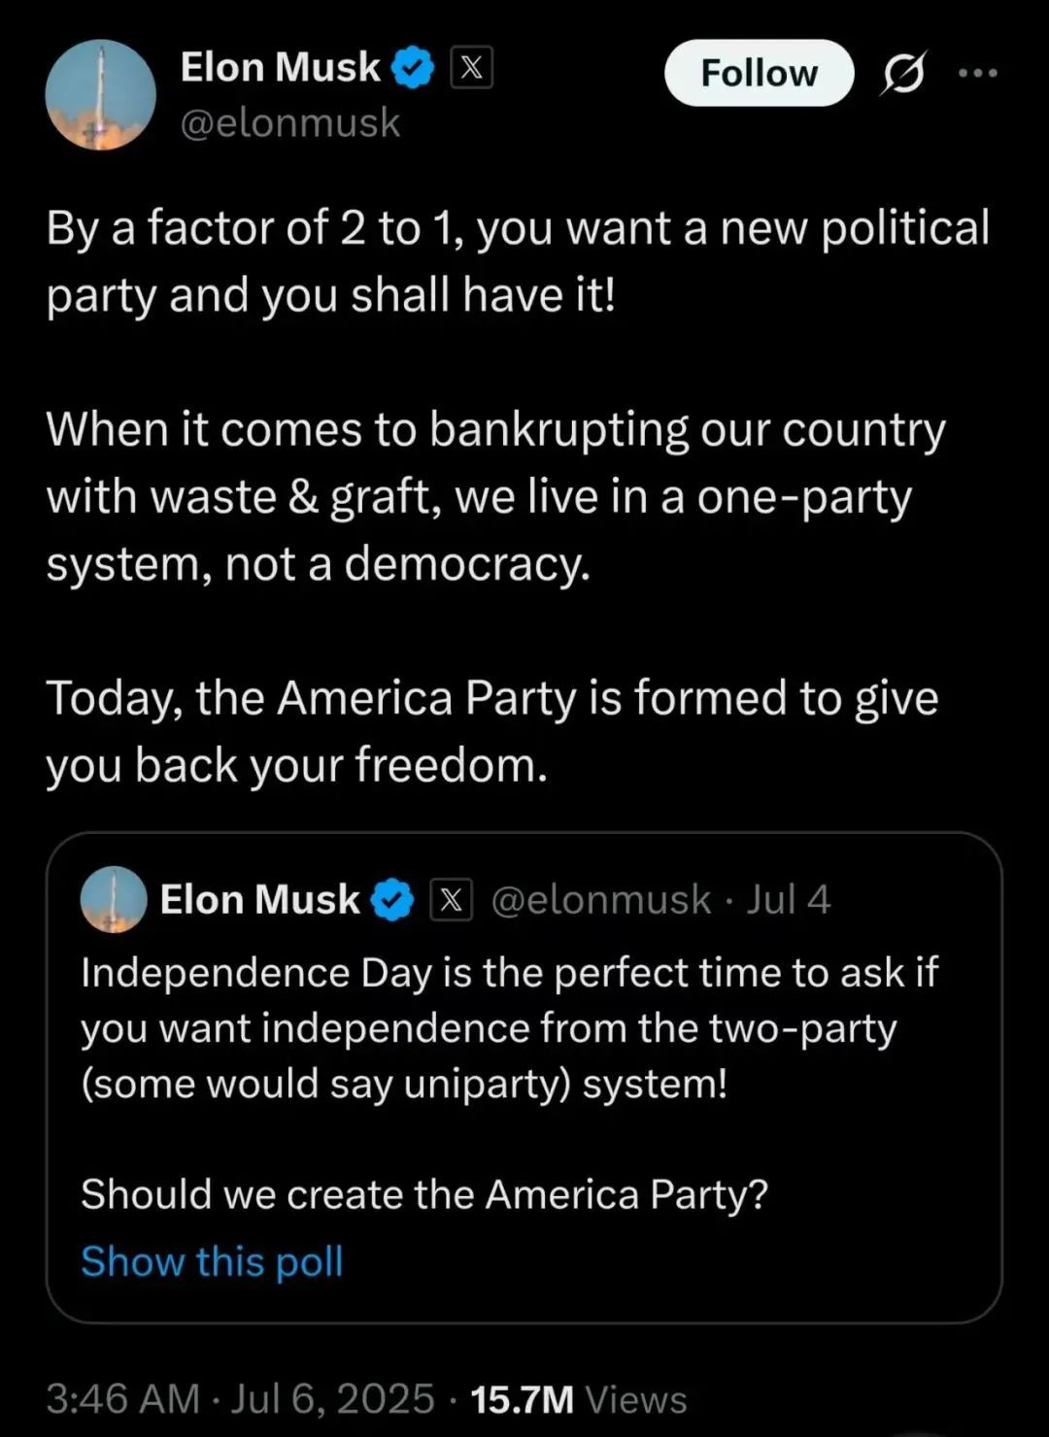View the 15.7M Views count
Screen dimensions: 1049x1437
click(578, 1399)
